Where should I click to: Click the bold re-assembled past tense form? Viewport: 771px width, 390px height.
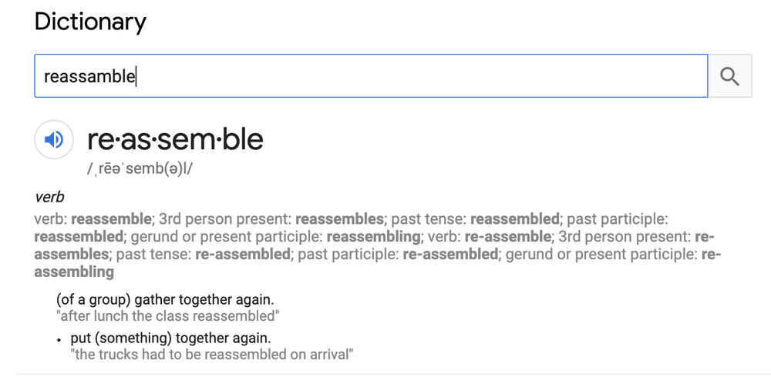[x=243, y=254]
